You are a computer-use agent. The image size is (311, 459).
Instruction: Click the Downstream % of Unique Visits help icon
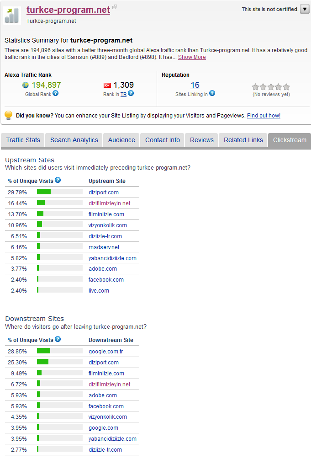point(58,339)
